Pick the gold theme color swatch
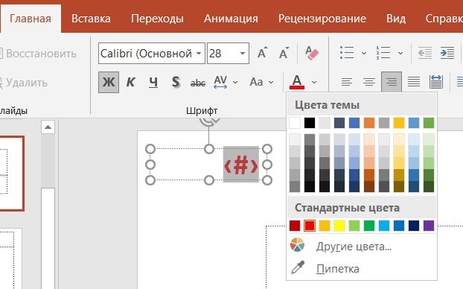The height and width of the screenshot is (289, 463). 399,123
